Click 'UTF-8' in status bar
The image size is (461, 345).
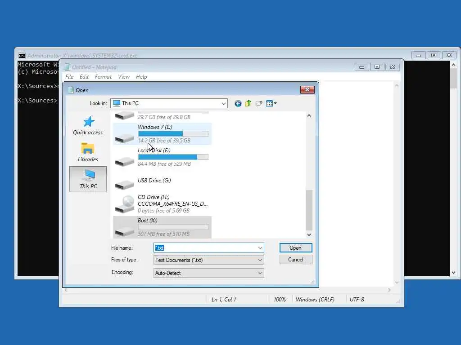[x=357, y=300]
